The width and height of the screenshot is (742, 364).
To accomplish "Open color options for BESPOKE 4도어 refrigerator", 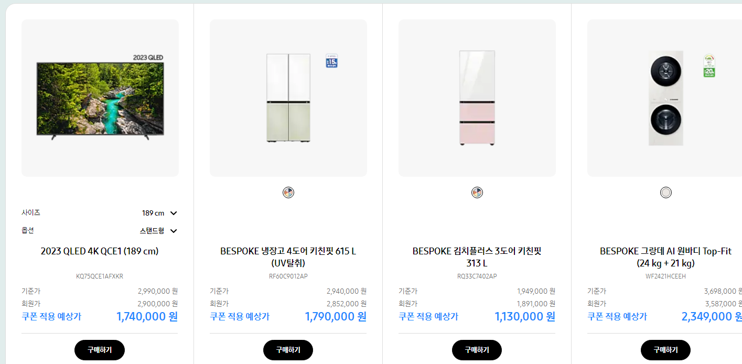I will point(288,192).
